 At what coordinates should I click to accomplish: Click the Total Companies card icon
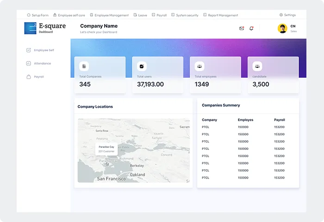84,66
